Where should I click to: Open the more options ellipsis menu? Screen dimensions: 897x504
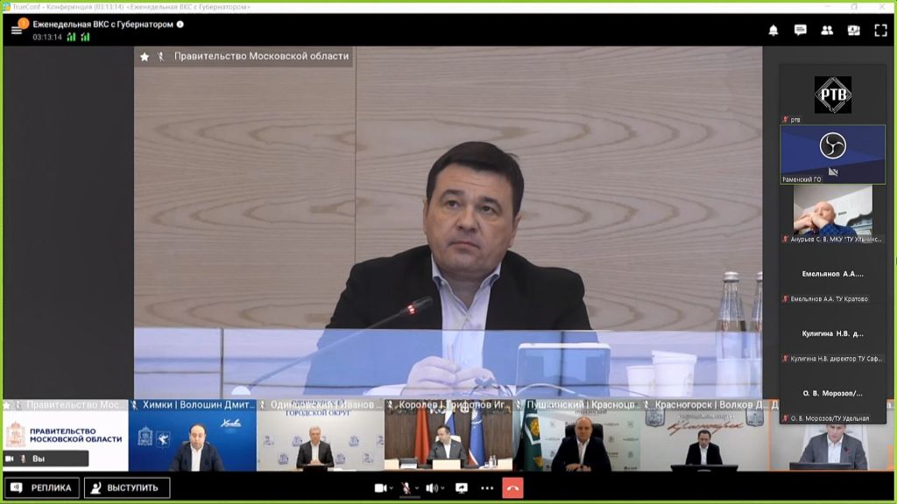487,488
